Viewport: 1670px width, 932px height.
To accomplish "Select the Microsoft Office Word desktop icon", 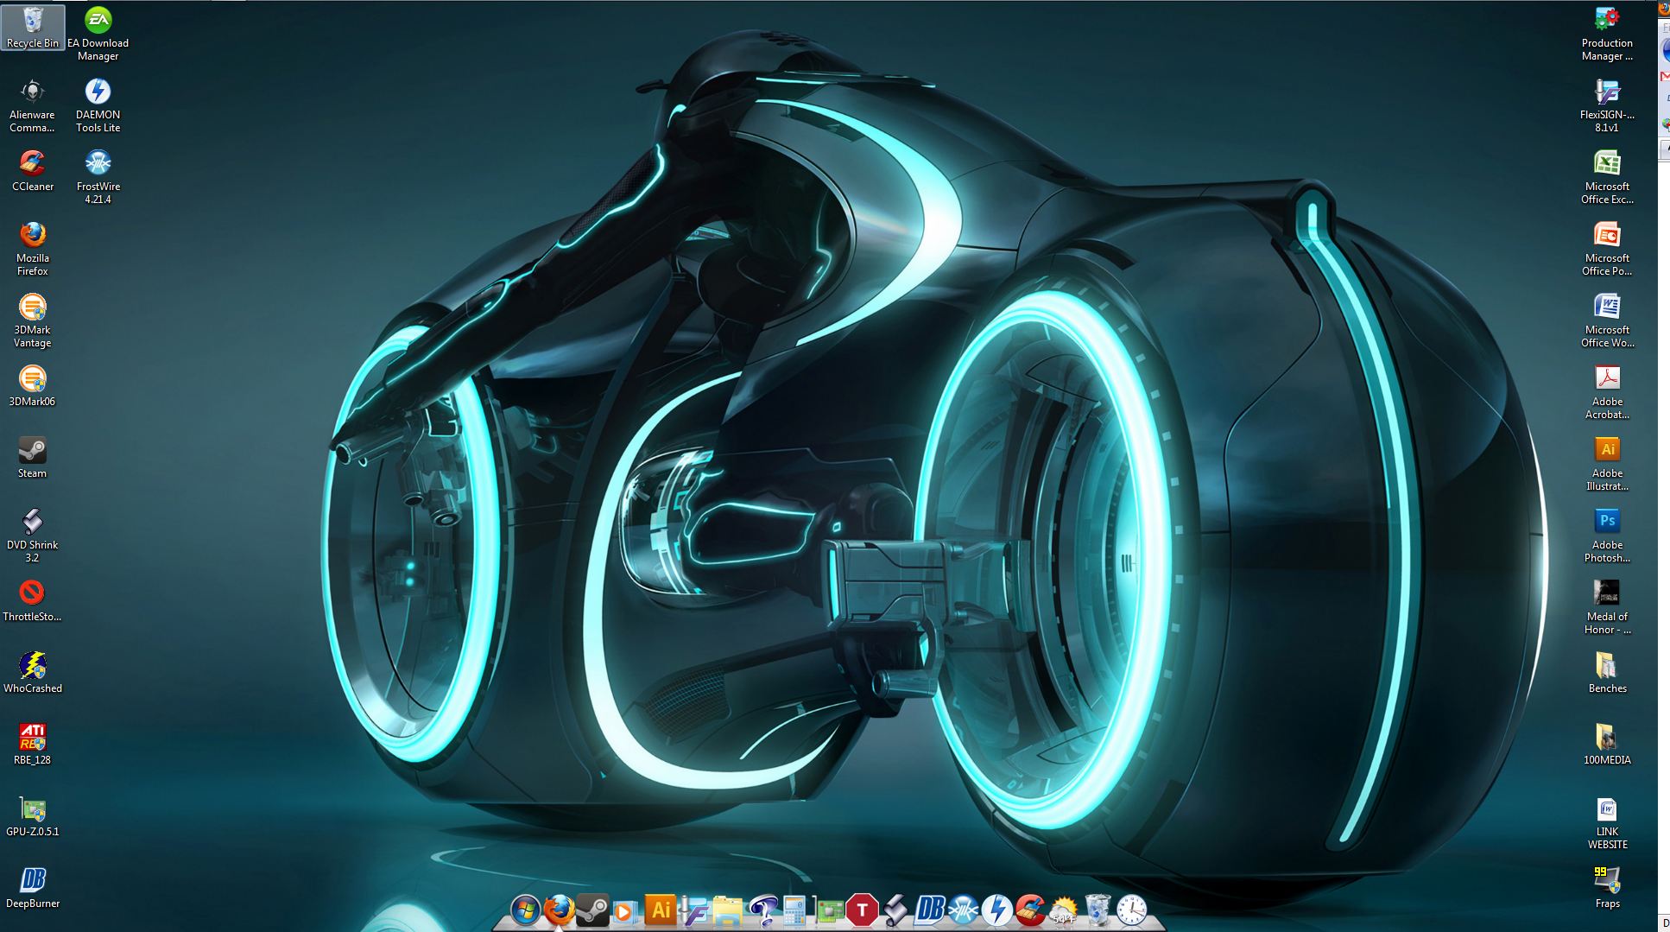I will coord(1607,320).
